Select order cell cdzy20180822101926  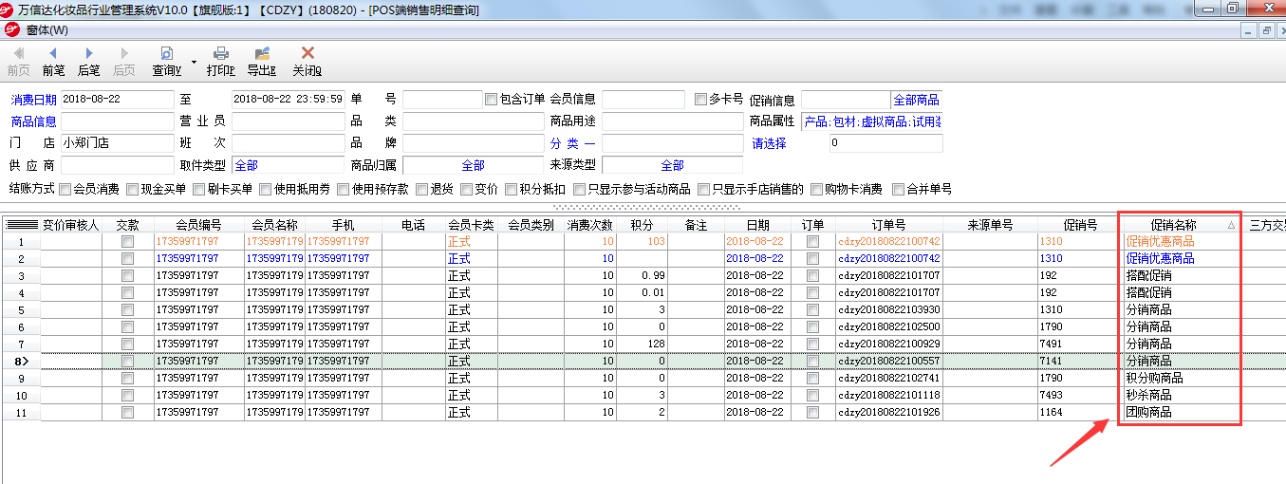(x=888, y=413)
